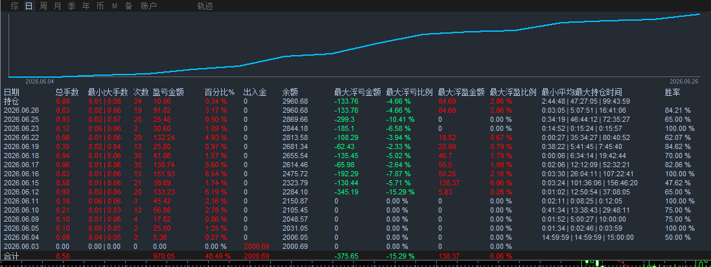The image size is (711, 267).
Task: Select the 2026.06.25 date row
Action: [x=21, y=119]
